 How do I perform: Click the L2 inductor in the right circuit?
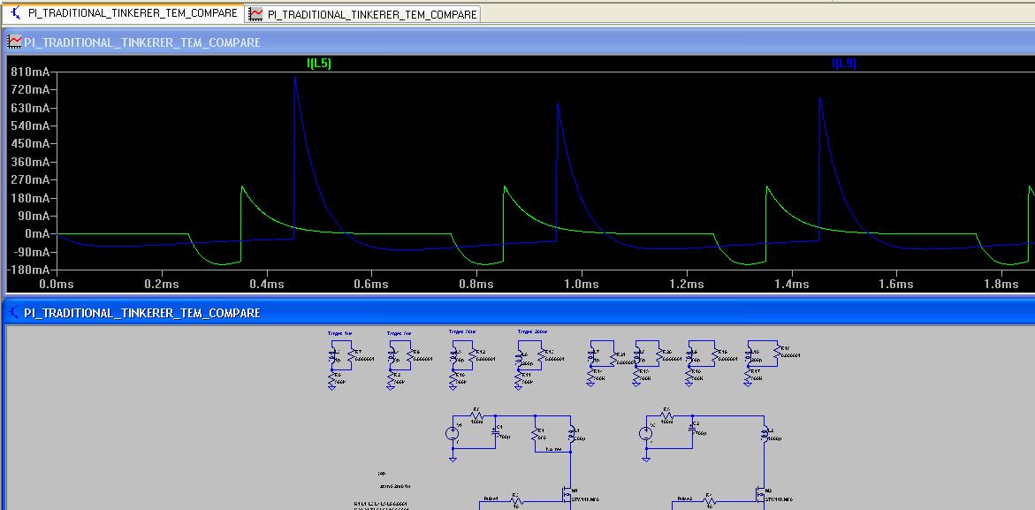tap(766, 433)
